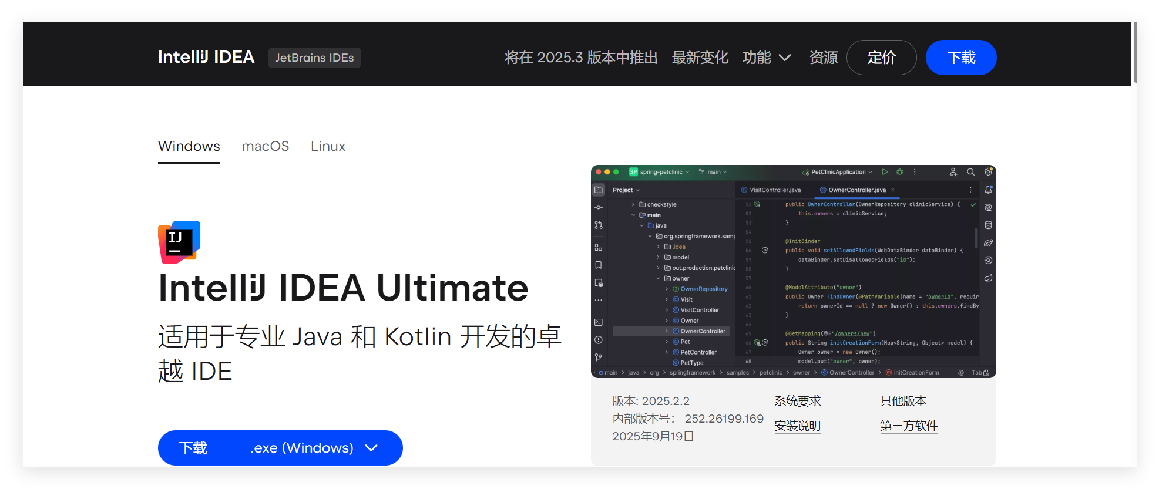Click the IntelliJ IDEA Ultimate IJ product icon
This screenshot has height=489, width=1159.
179,242
